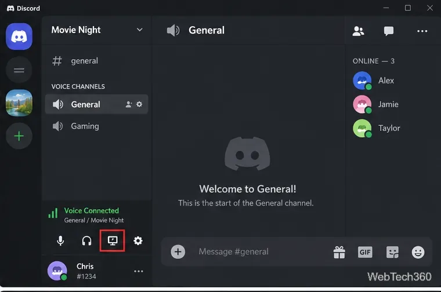Open more options in channel header
Viewport: 441px width, 292px height.
[x=422, y=31]
